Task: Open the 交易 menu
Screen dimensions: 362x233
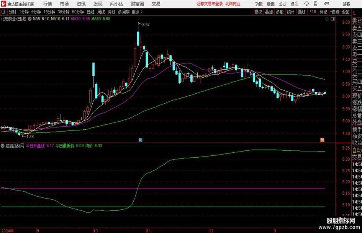Action: pos(156,4)
